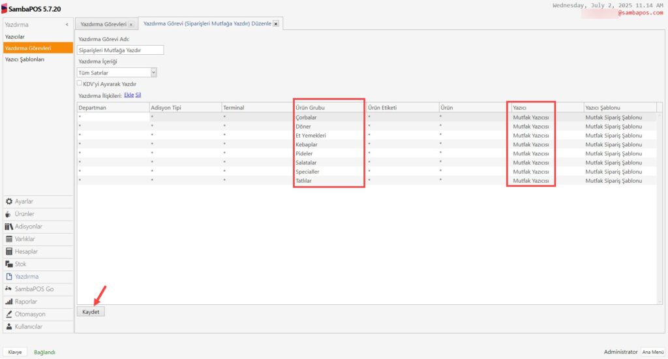Select the Tatlılar cell

(x=330, y=180)
